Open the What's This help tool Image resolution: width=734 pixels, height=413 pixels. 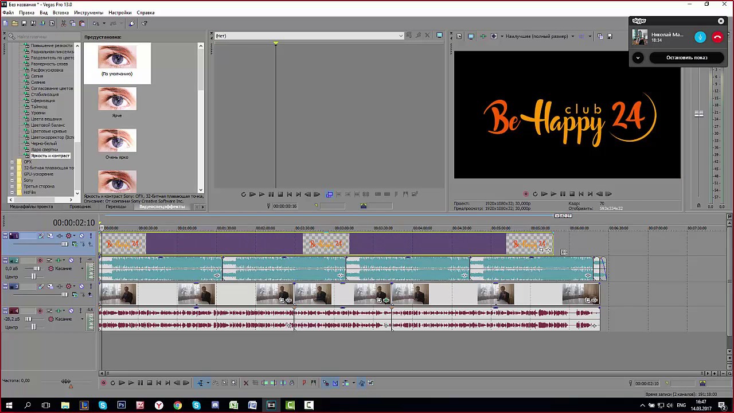pos(144,24)
